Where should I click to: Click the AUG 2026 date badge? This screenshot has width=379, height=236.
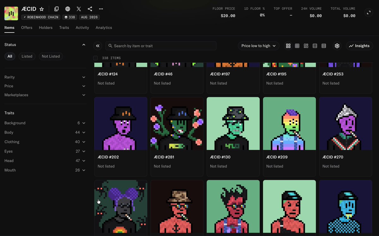pyautogui.click(x=89, y=17)
